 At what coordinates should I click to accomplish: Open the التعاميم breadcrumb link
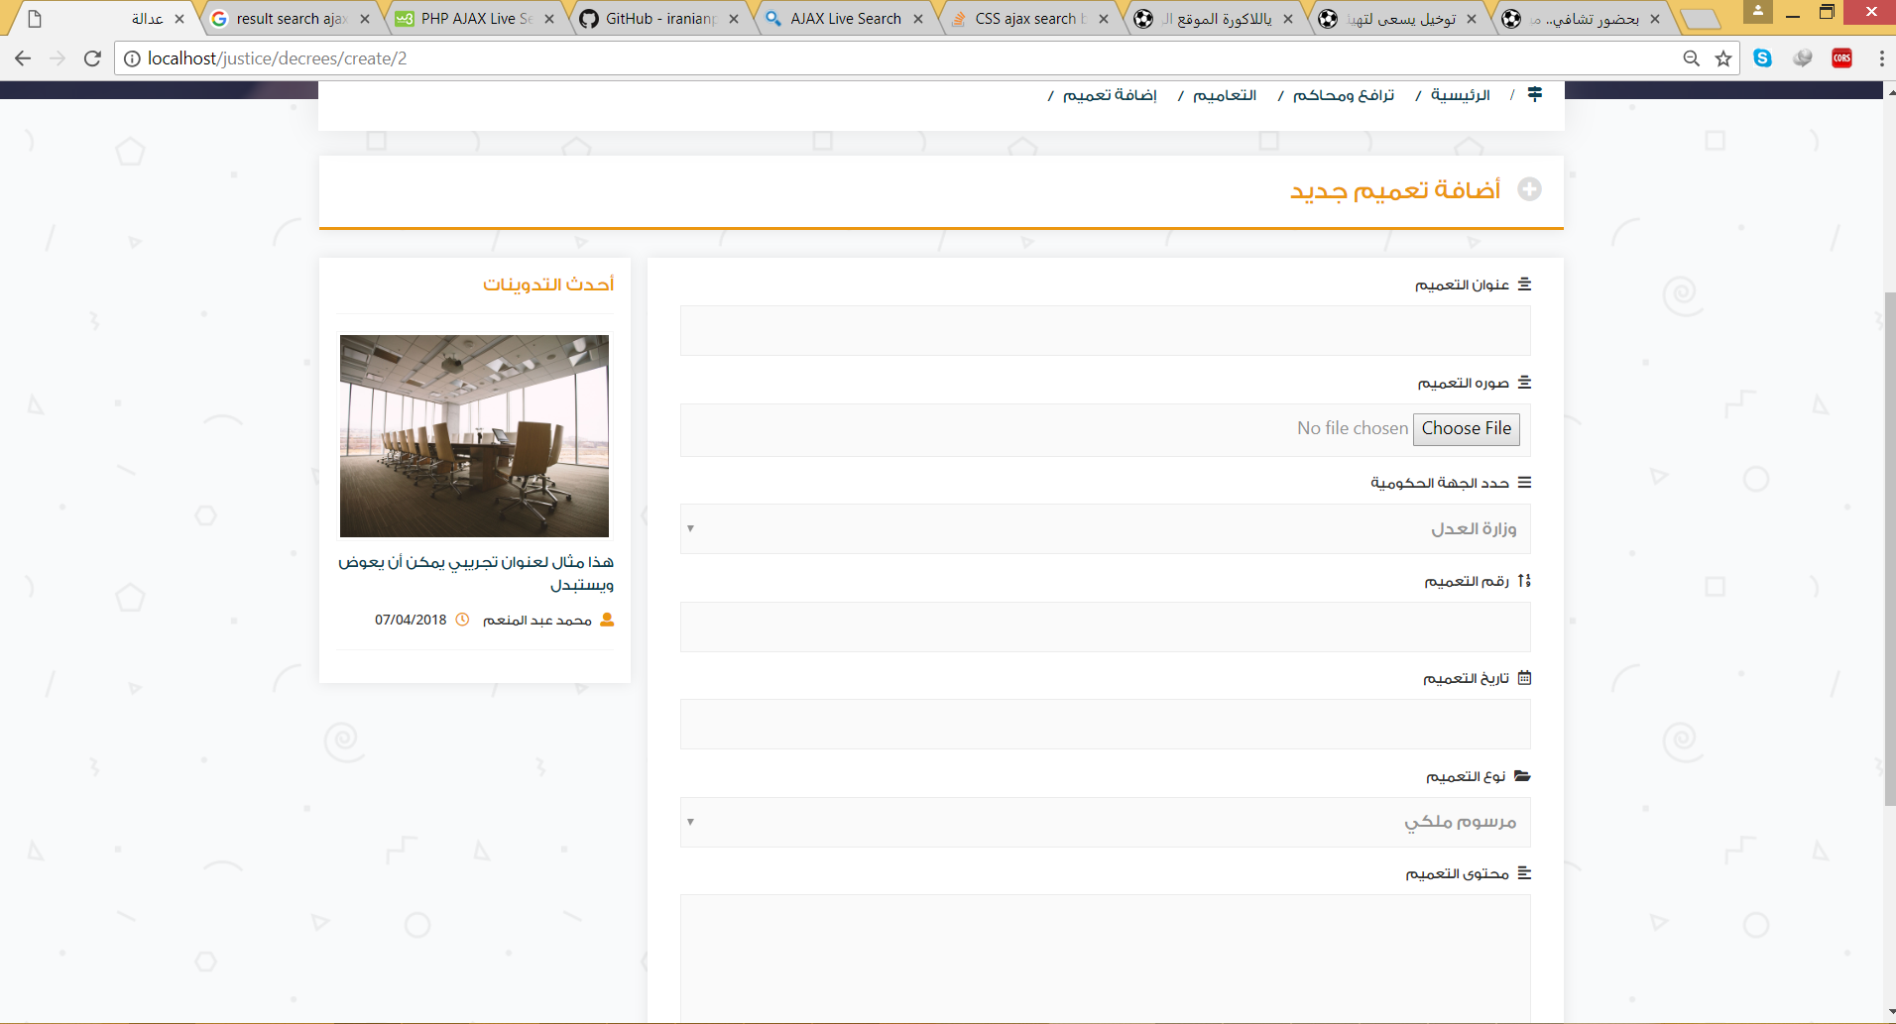click(1224, 95)
